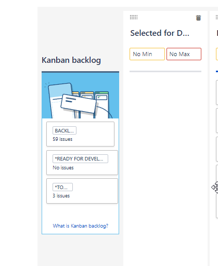The width and height of the screenshot is (218, 266).
Task: Click the BACKL... status label
Action: tap(65, 130)
